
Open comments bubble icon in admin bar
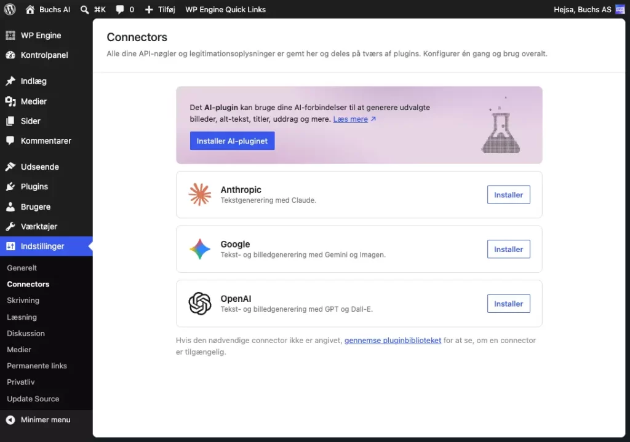point(120,10)
